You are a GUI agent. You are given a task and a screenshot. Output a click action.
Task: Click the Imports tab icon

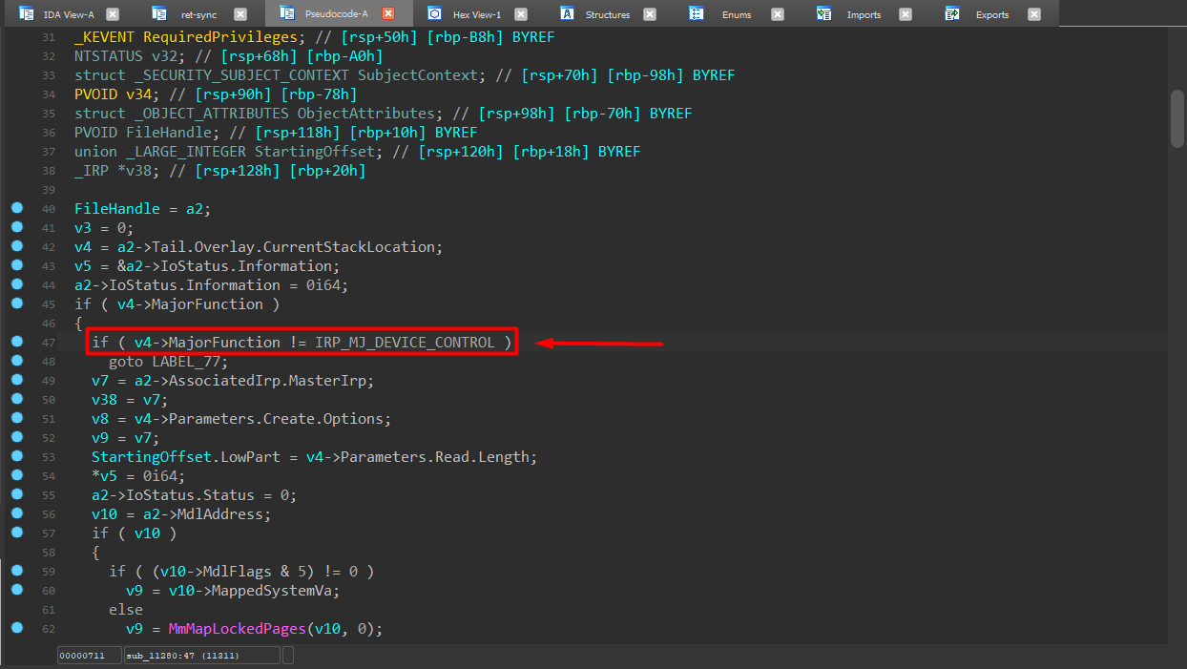[824, 13]
